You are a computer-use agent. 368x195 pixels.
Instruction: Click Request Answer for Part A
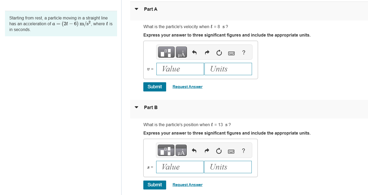187,86
